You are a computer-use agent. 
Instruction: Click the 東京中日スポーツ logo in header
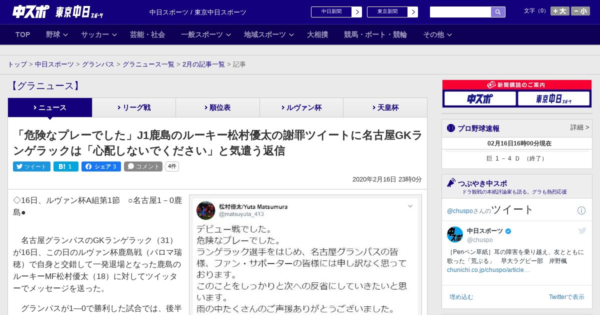point(79,12)
